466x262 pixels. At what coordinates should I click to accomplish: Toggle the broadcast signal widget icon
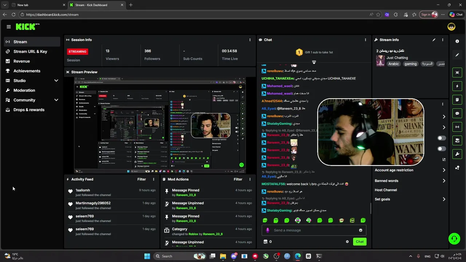point(457,127)
